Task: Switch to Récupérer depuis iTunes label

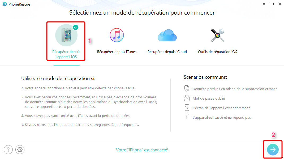Action: 117,52
